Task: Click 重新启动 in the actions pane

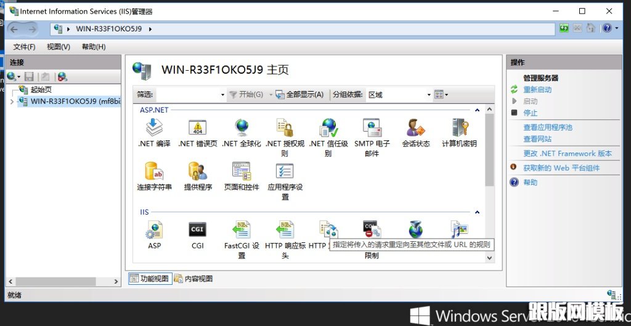Action: (x=537, y=90)
